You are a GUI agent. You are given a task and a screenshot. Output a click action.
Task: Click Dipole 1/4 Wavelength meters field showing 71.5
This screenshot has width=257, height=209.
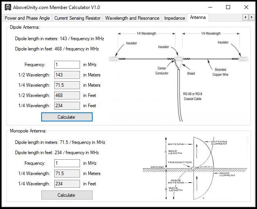pyautogui.click(x=67, y=85)
